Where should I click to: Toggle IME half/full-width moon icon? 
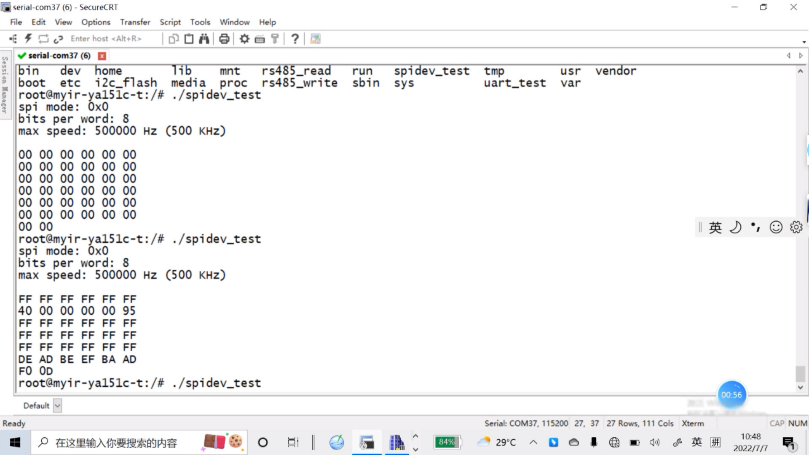[x=735, y=227]
